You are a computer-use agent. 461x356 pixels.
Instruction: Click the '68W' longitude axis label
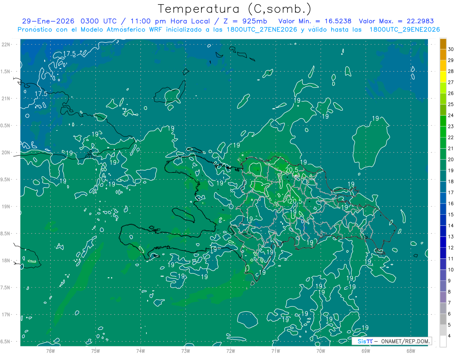pos(411,351)
